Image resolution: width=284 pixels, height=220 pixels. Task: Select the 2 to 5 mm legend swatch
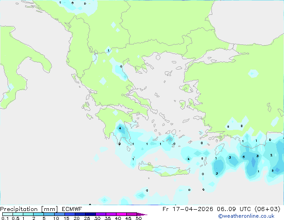(x=39, y=214)
